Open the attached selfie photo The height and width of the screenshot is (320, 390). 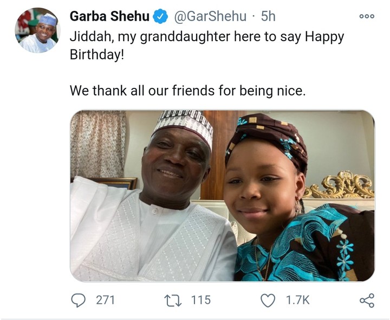222,195
